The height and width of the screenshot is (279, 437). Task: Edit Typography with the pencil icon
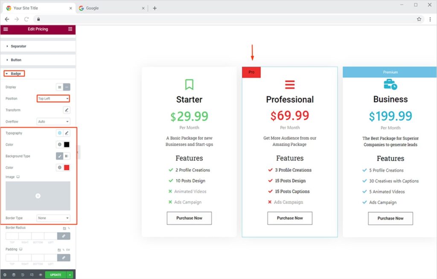67,133
